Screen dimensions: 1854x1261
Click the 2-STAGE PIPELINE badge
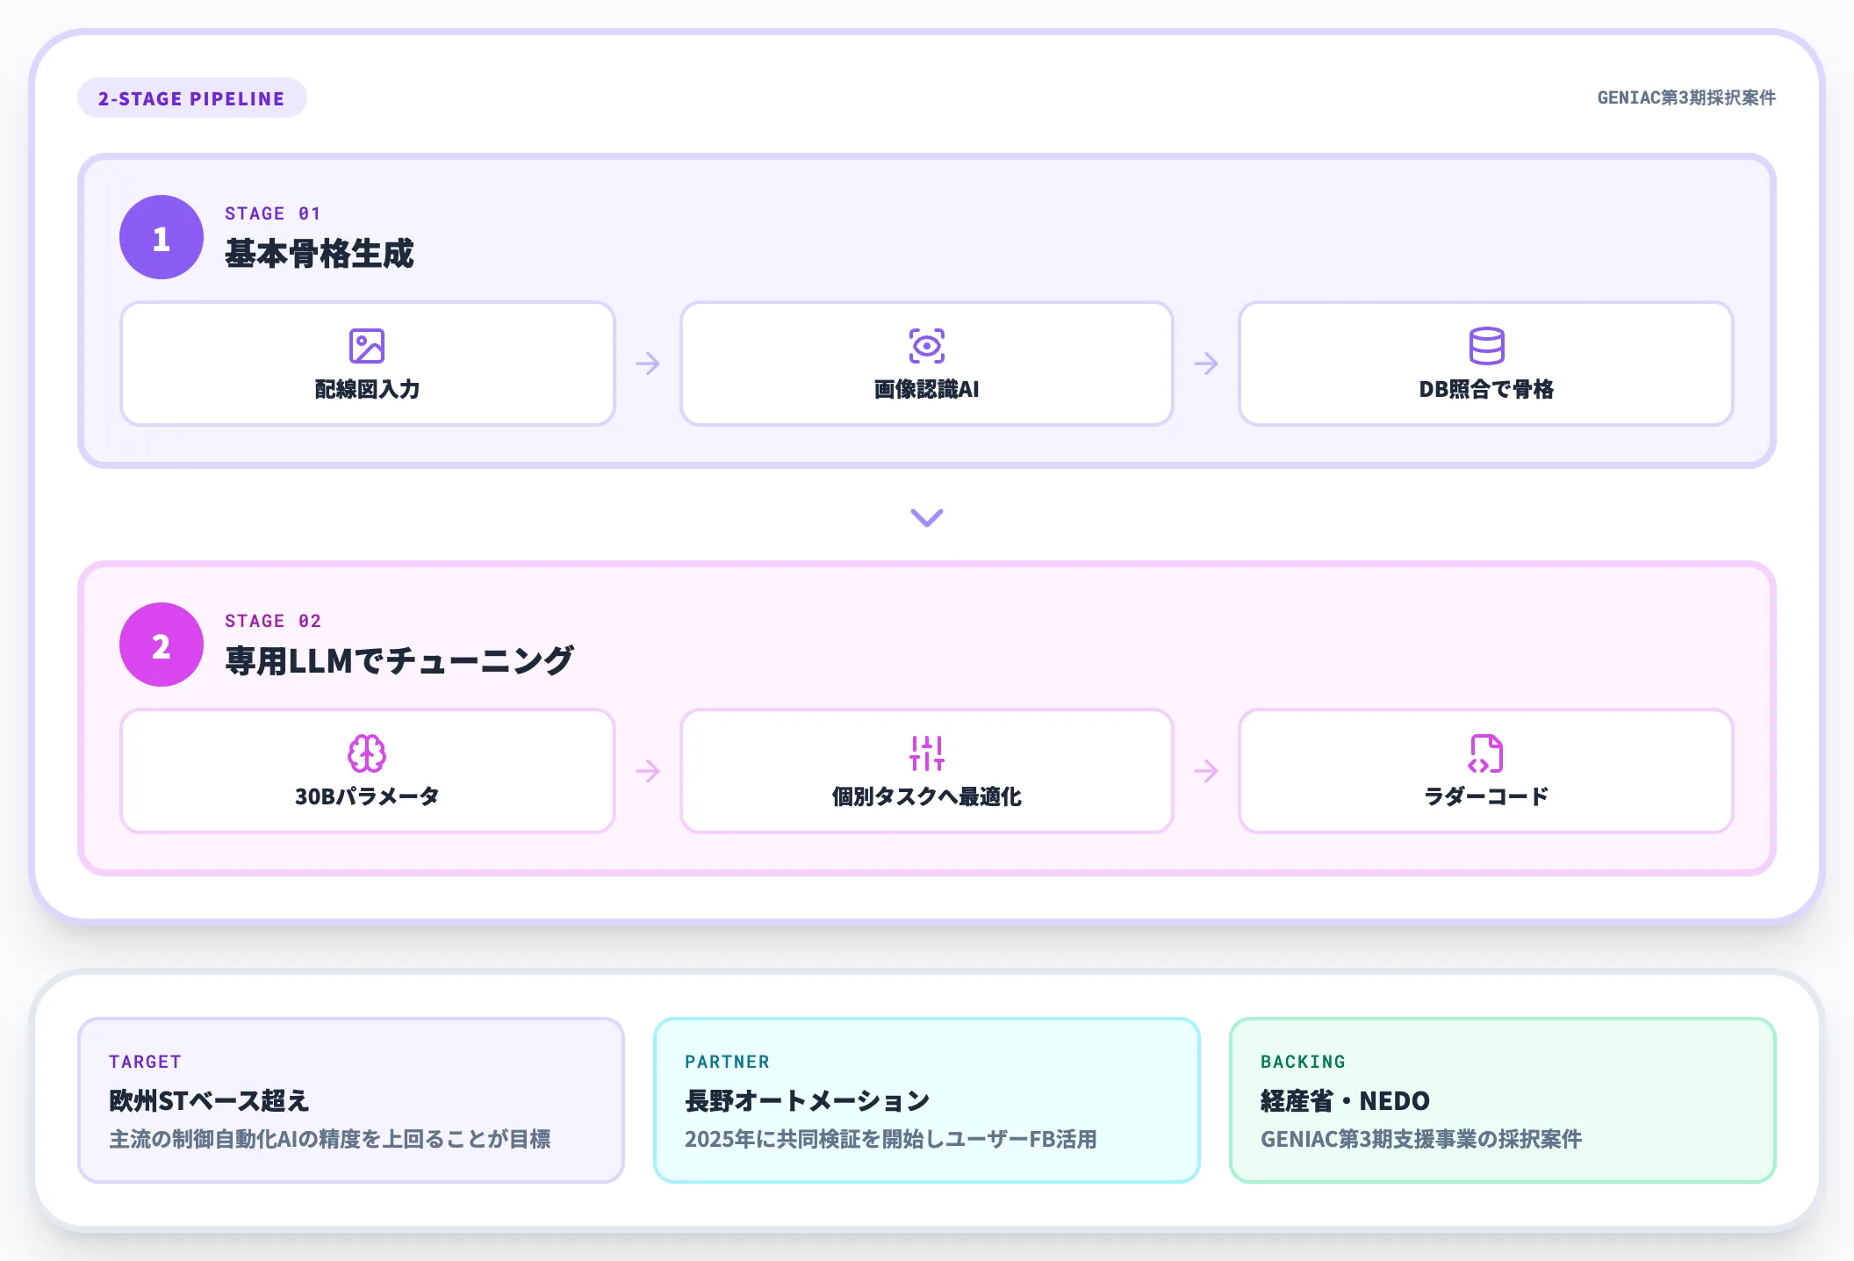pyautogui.click(x=192, y=98)
